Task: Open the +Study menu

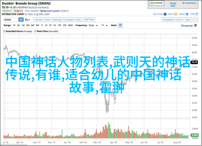Action: (38, 20)
